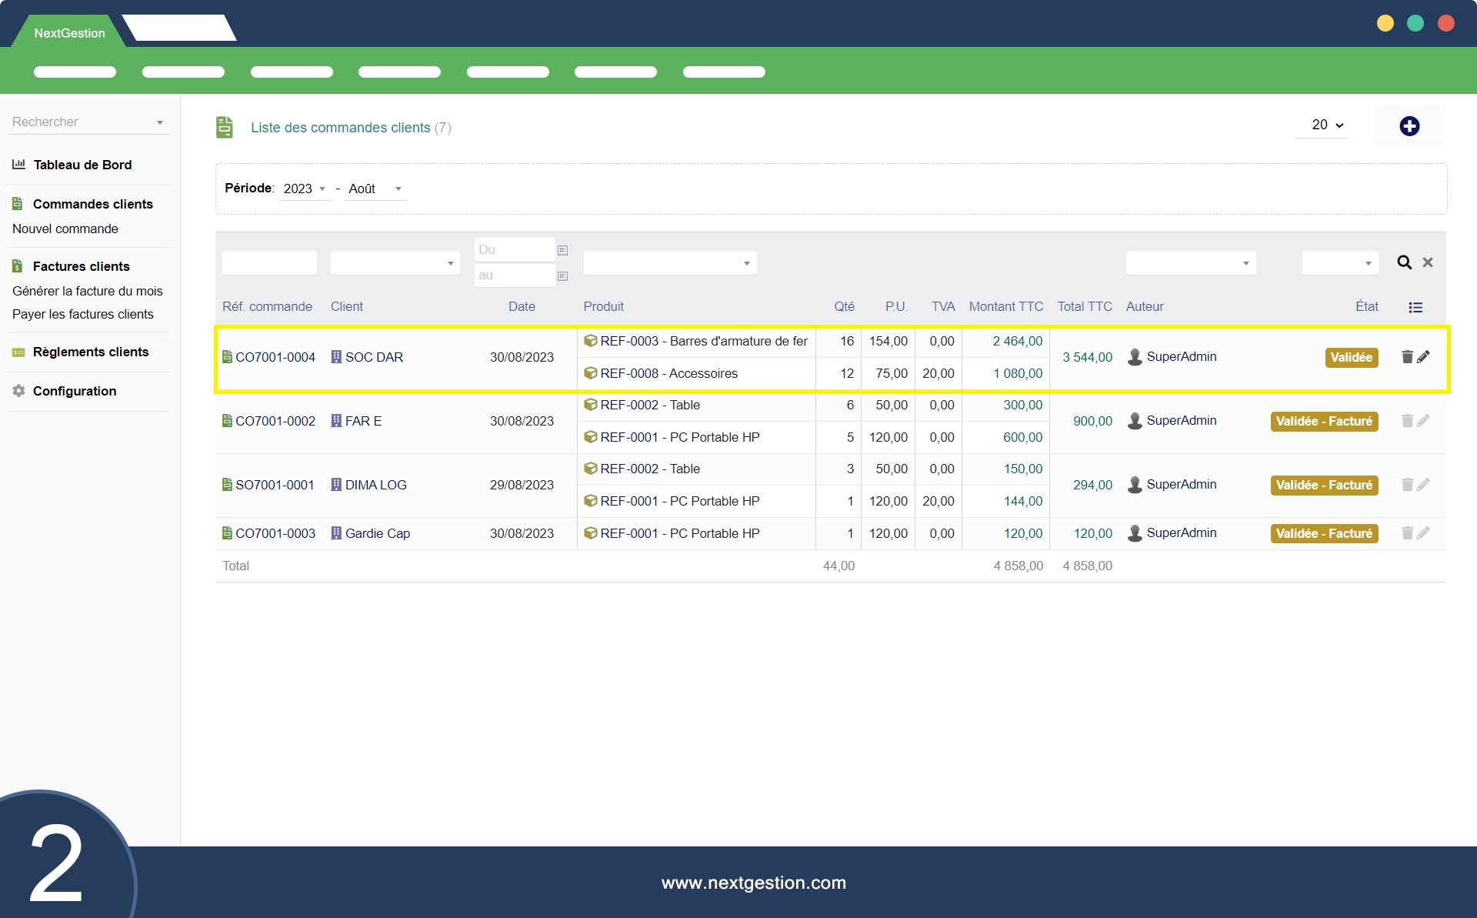Screen dimensions: 1477x918
Task: Click the search magnifier icon in filters
Action: pos(1404,262)
